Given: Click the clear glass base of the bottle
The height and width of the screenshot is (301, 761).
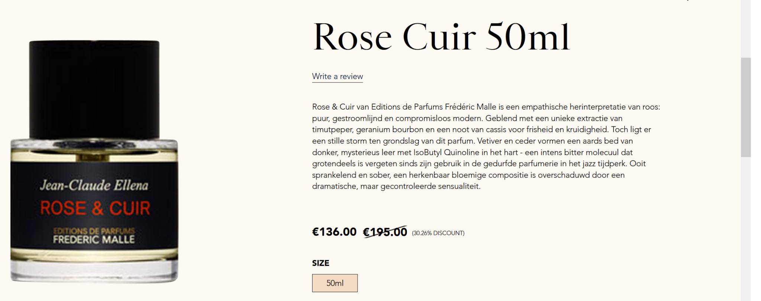Looking at the screenshot, I should [x=94, y=271].
